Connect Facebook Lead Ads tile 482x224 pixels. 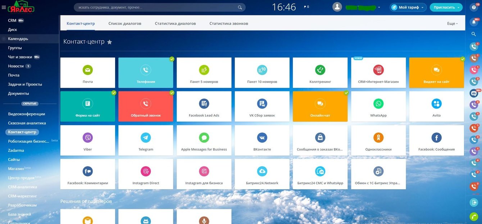pos(204,106)
